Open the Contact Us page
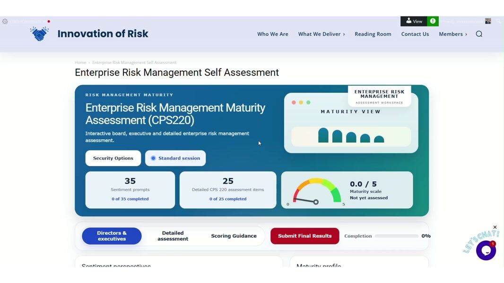 (x=415, y=34)
